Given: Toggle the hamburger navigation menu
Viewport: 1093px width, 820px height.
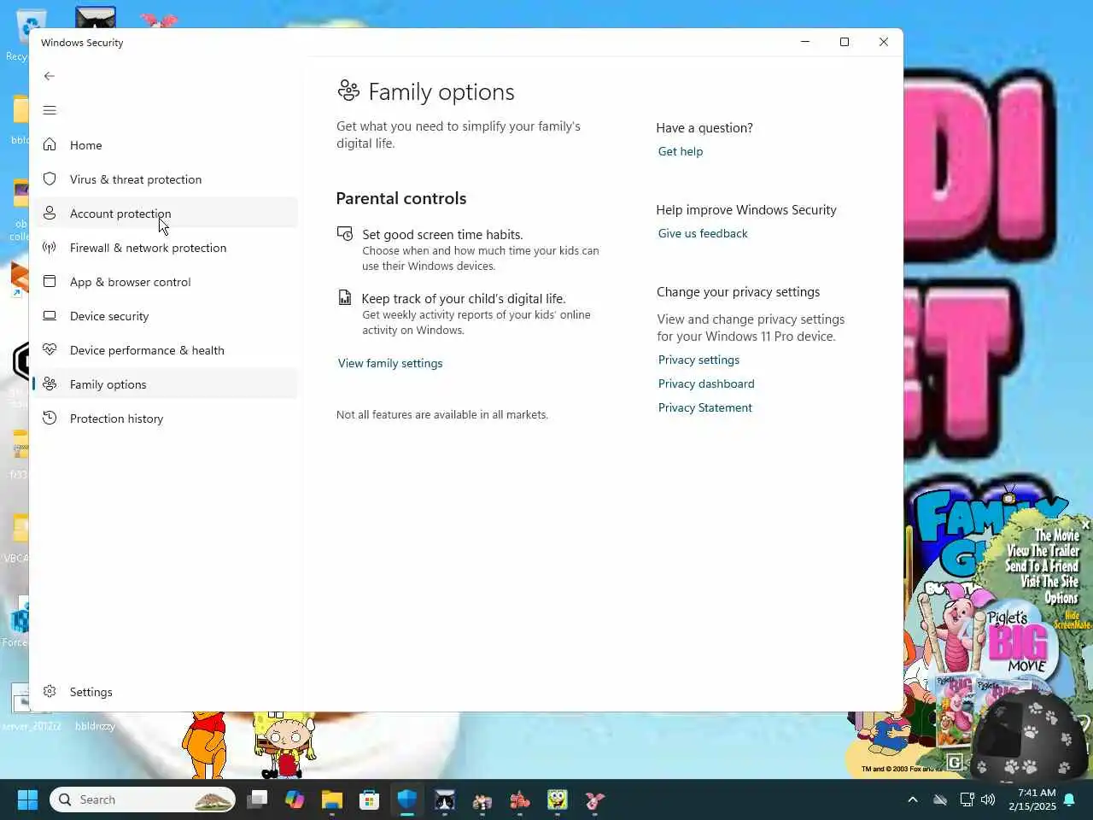Looking at the screenshot, I should coord(50,110).
